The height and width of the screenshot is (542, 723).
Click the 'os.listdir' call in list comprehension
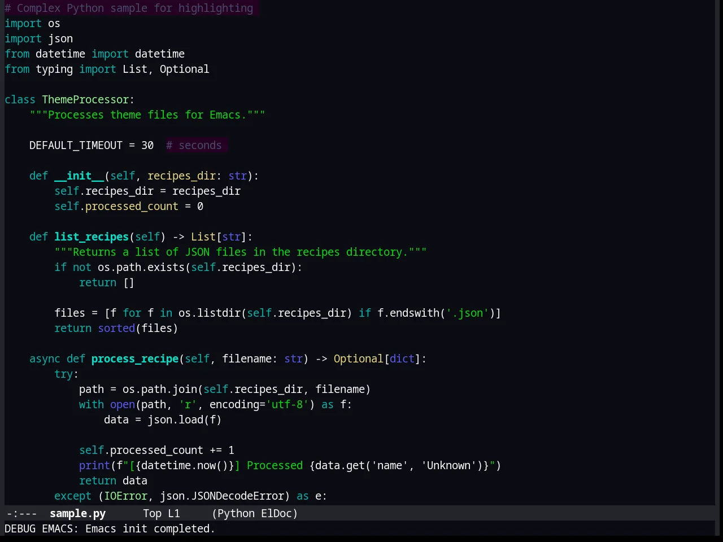210,313
